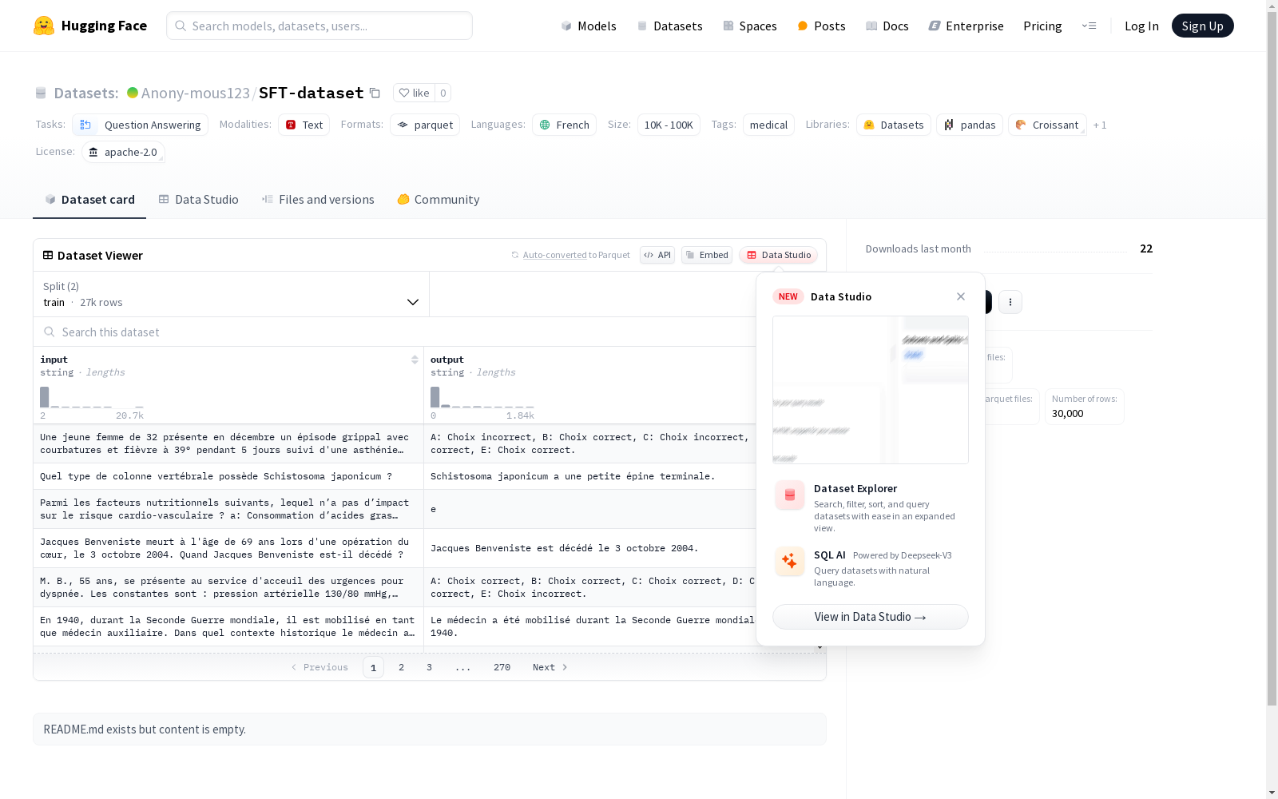Screen dimensions: 1278x799
Task: Open the three-dot options menu
Action: (1010, 302)
